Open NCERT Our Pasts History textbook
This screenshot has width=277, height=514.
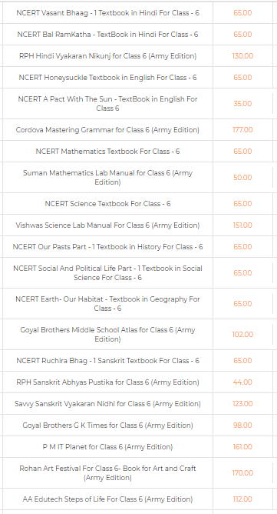tap(107, 247)
